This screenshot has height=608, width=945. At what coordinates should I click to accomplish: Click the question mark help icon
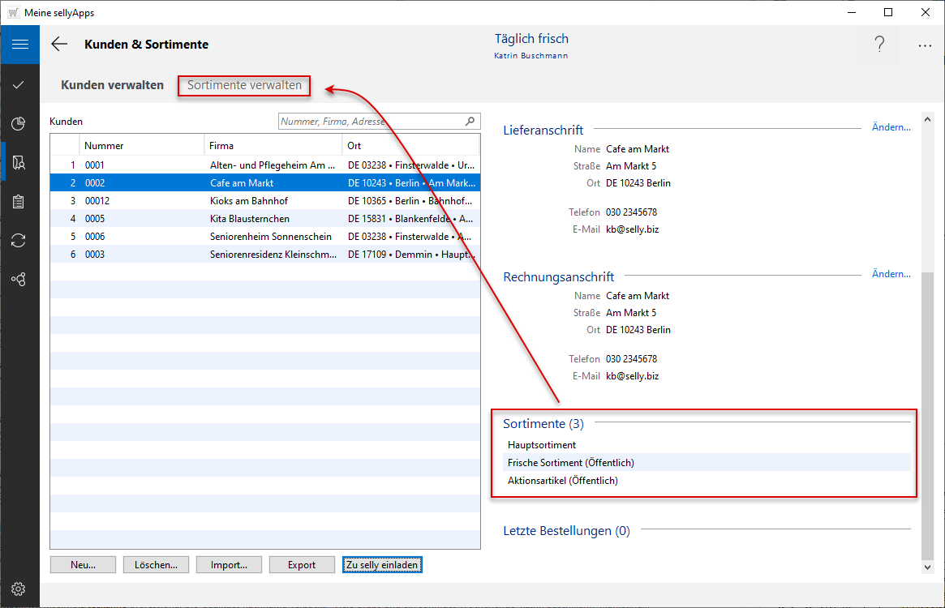879,45
